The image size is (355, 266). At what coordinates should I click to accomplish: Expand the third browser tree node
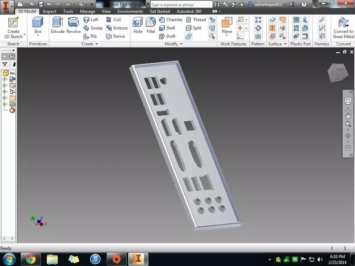[x=4, y=91]
